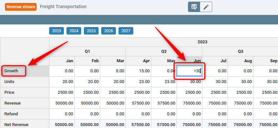Select Jun Price cell 2500.00
Viewport: 278px width, 128px height.
[190, 92]
